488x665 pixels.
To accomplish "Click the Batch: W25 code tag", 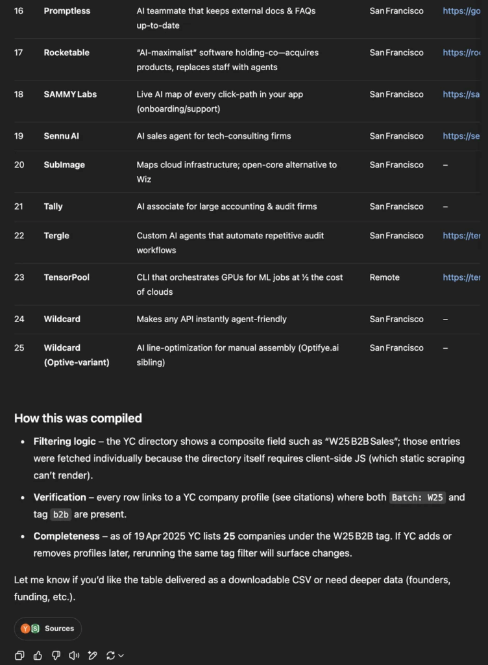I will [x=417, y=497].
